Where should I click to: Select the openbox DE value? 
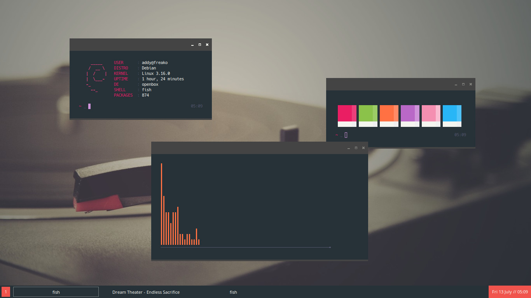tap(150, 84)
